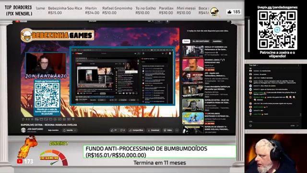The height and width of the screenshot is (173, 307).
Task: Open the more actions ellipsis beside Valeu
Action: coord(177,130)
